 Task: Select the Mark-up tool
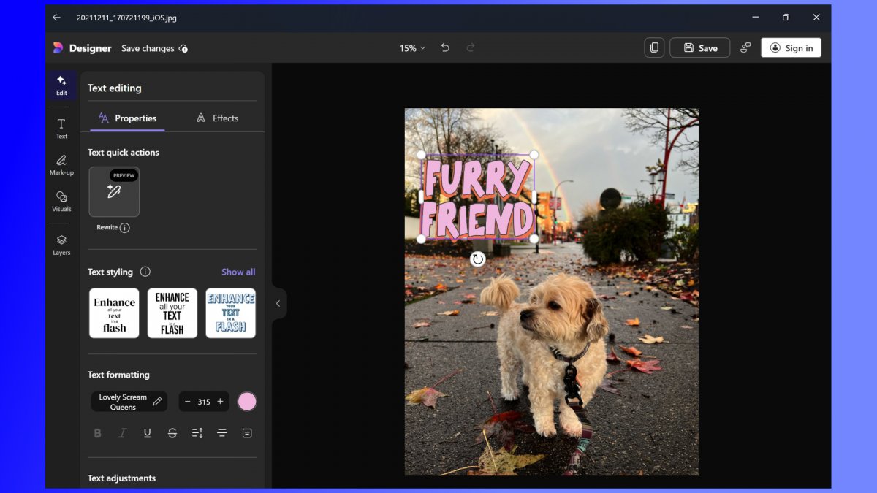[x=61, y=164]
